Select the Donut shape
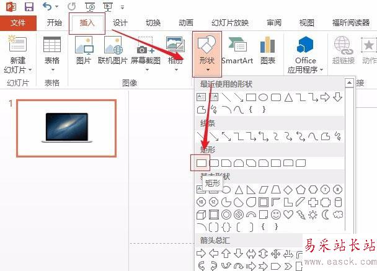Screen dimensions: 377x271 (x=226, y=215)
